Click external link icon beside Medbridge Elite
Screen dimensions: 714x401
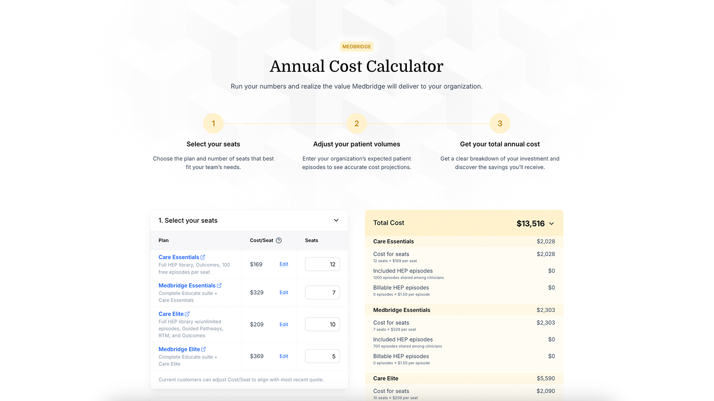click(x=203, y=349)
